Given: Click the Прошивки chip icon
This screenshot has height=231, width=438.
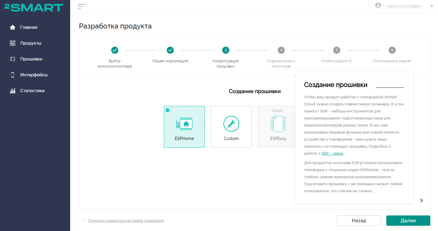Looking at the screenshot, I should tap(12, 59).
